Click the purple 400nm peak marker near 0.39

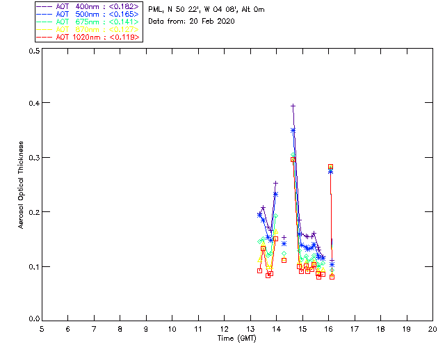tap(293, 106)
